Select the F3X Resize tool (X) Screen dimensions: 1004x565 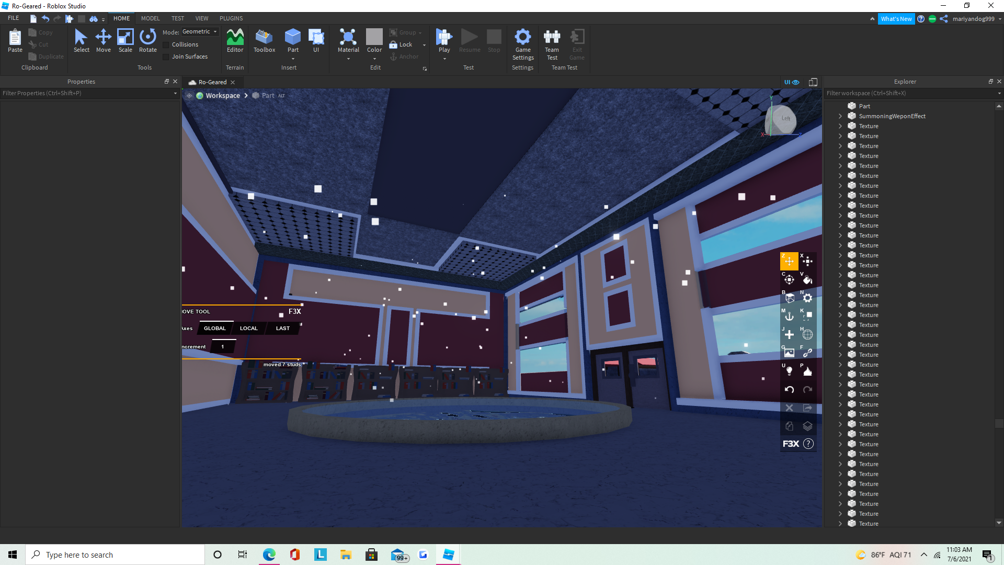coord(807,261)
